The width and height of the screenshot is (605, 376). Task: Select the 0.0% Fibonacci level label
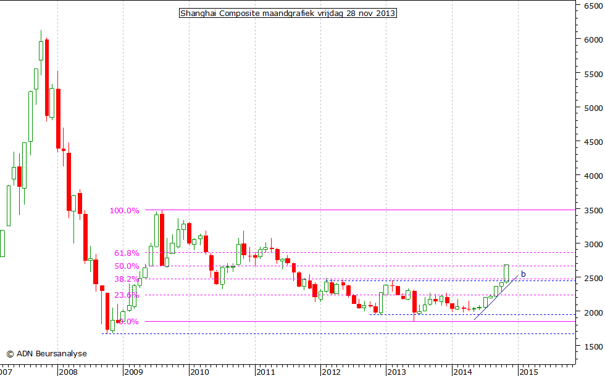(129, 322)
